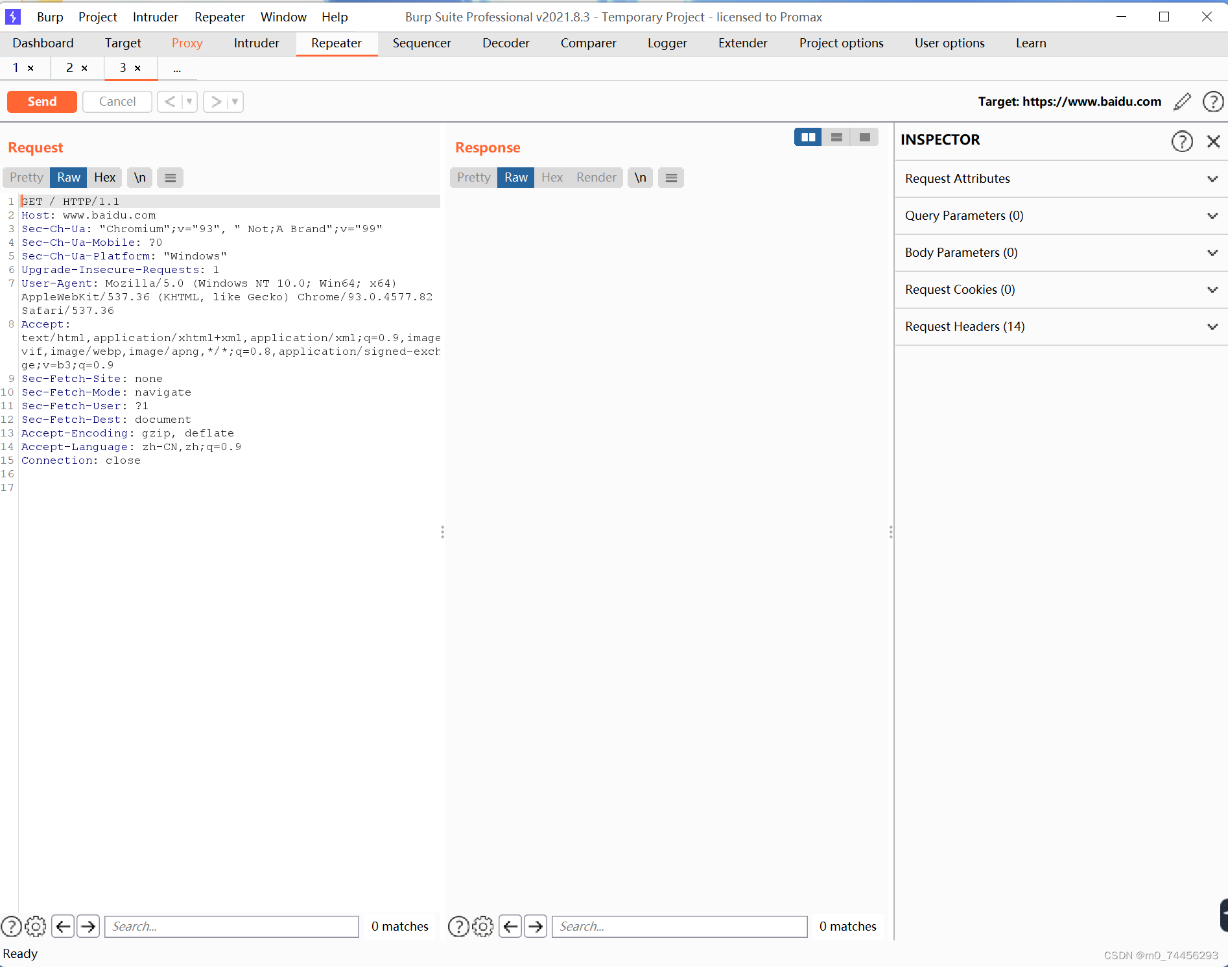
Task: Go to previous response search match
Action: point(510,926)
